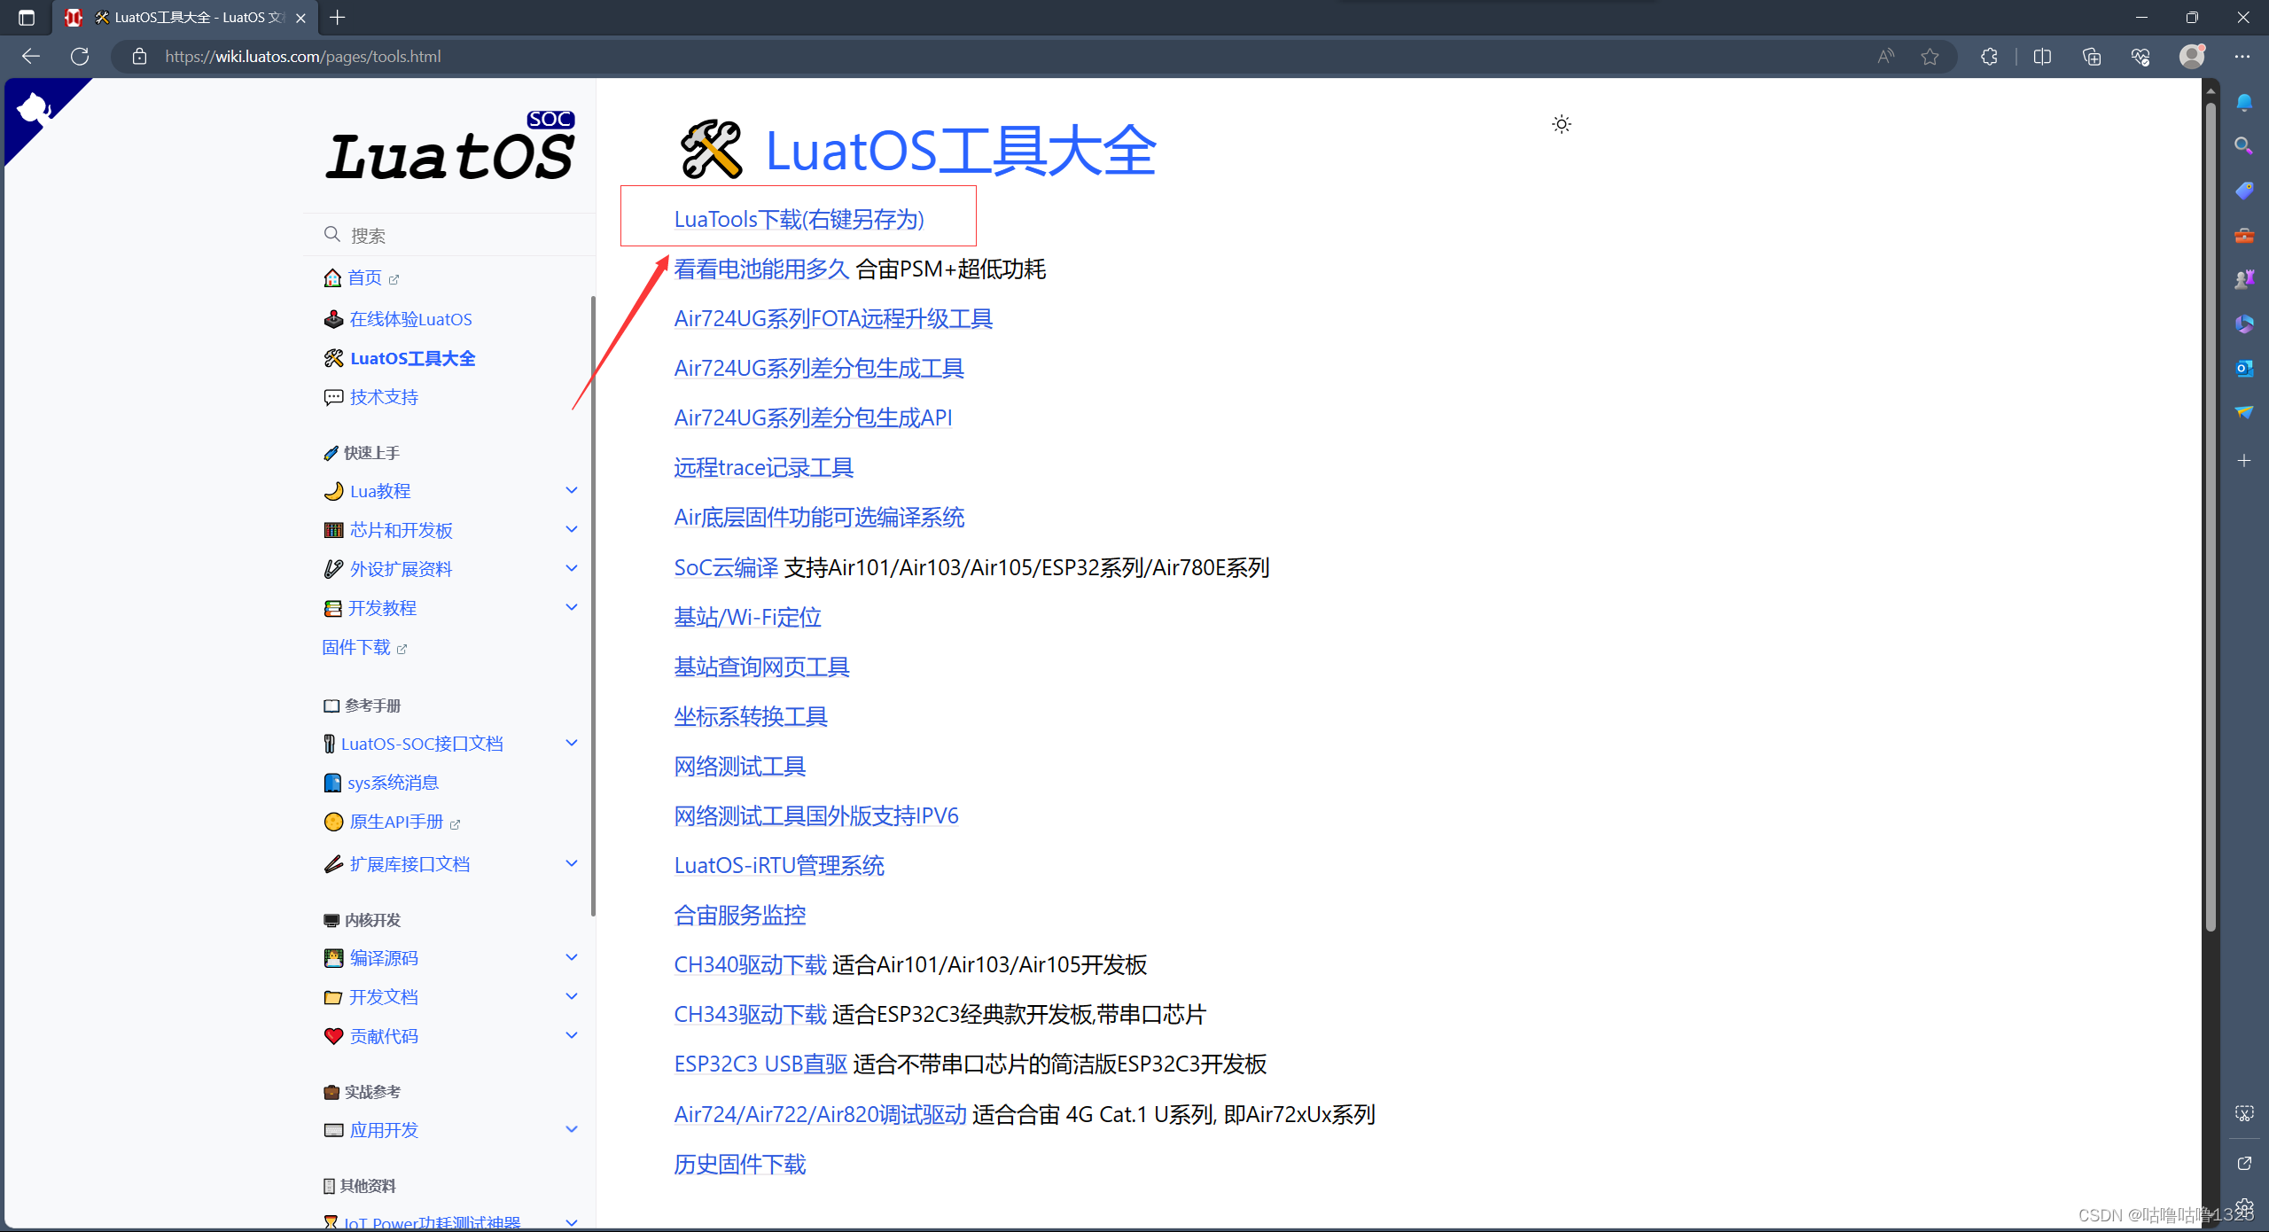Viewport: 2269px width, 1232px height.
Task: Add page to favorites star icon
Action: (x=1930, y=57)
